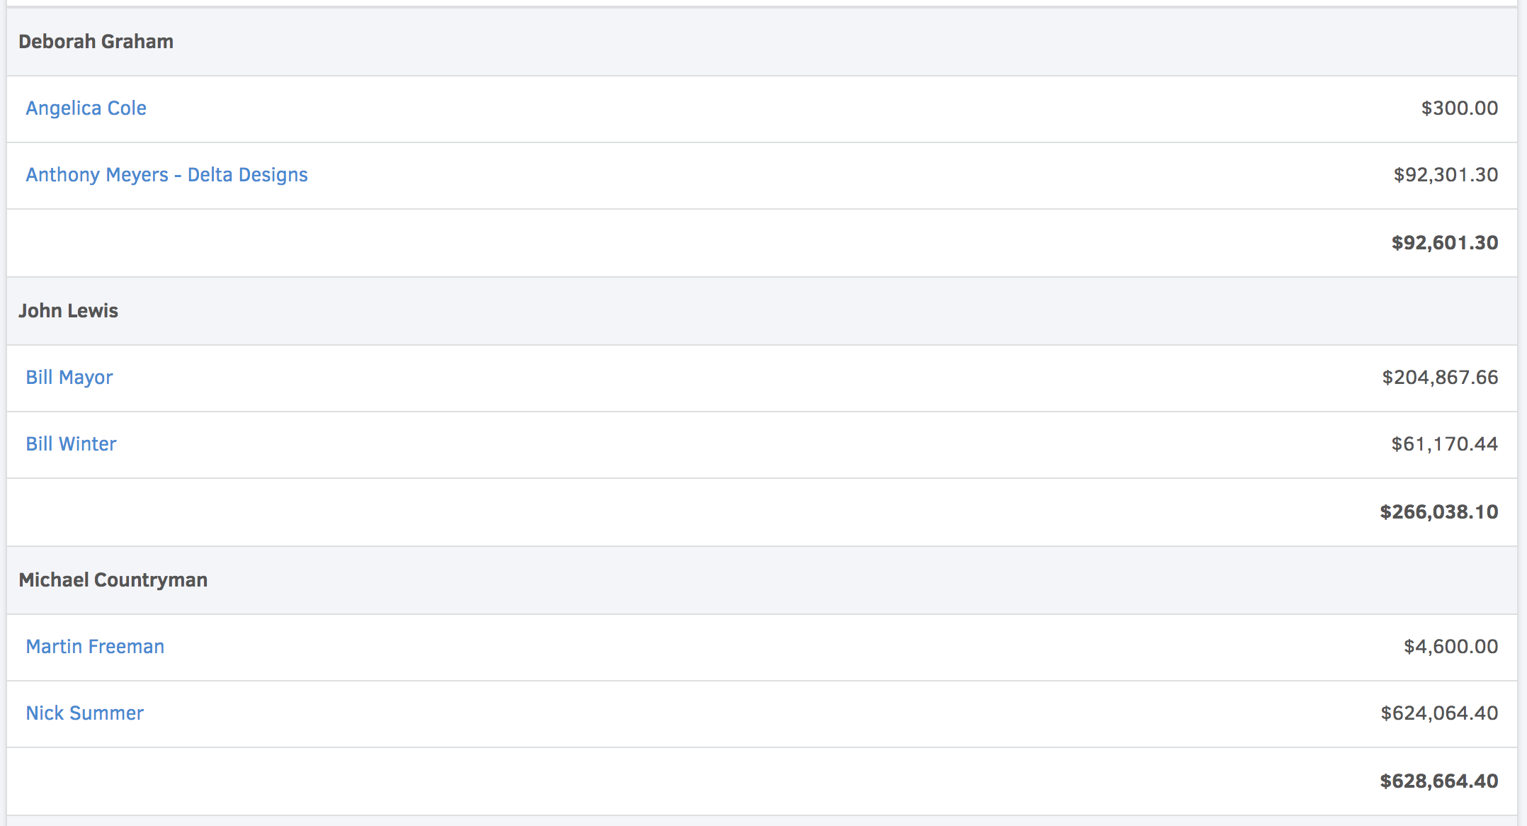1527x826 pixels.
Task: Open the Angelica Cole link
Action: pos(86,108)
